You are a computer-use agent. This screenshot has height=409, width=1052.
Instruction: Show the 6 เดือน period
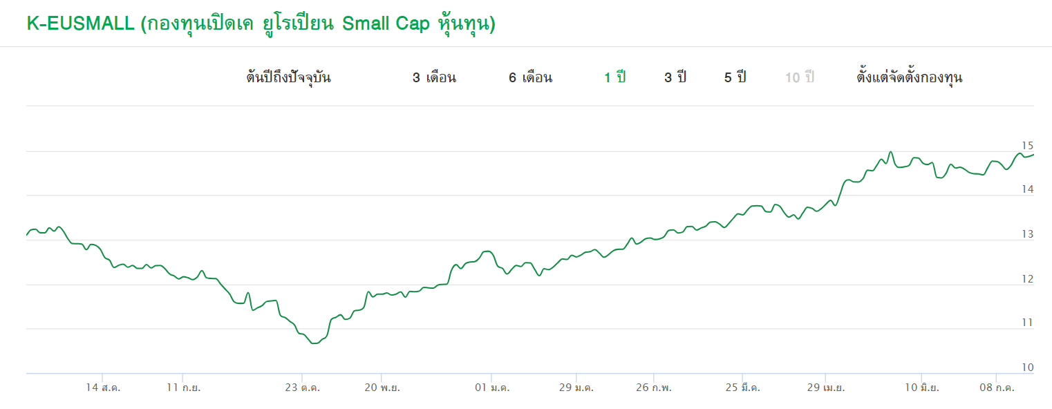click(x=530, y=77)
